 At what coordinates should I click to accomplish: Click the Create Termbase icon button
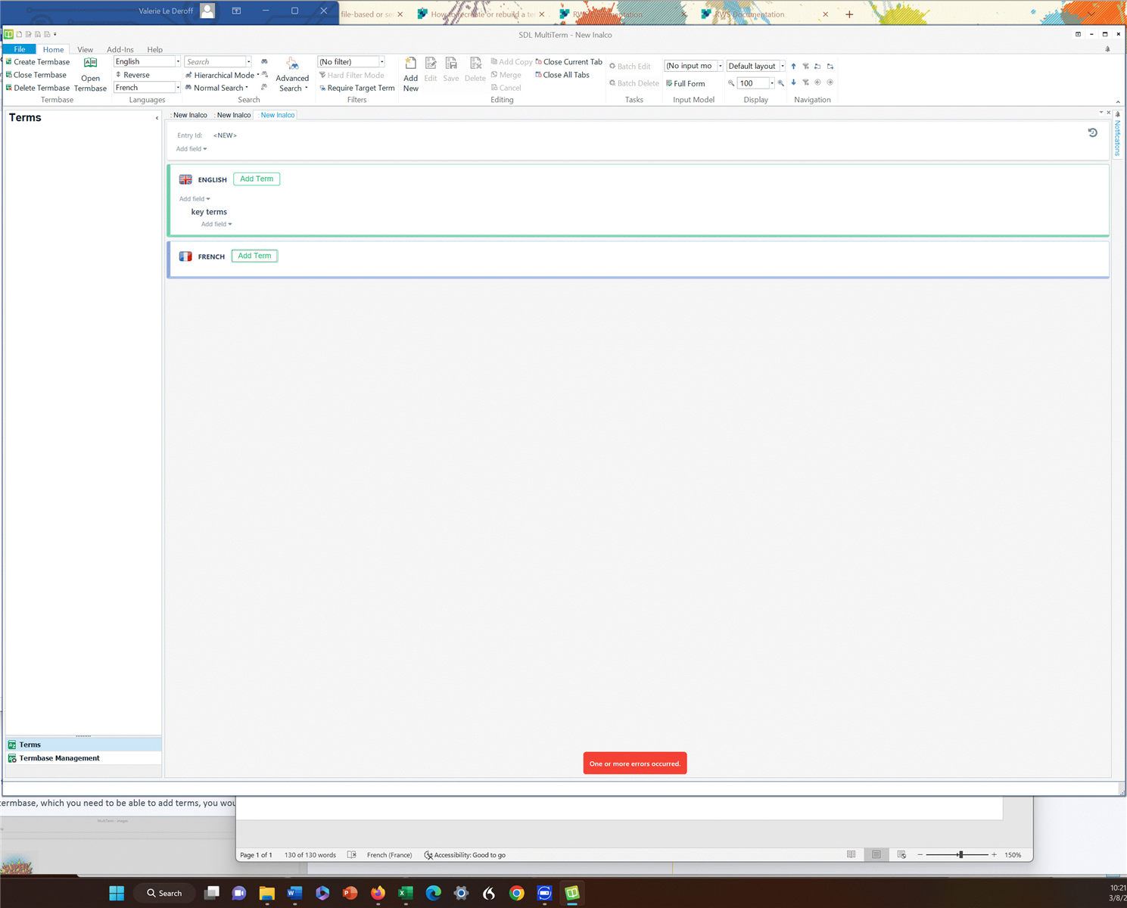pyautogui.click(x=38, y=62)
